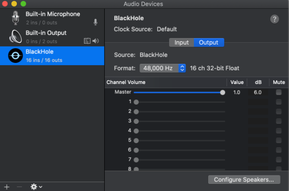Image resolution: width=289 pixels, height=191 pixels.
Task: Click the Master Value field showing 1.0
Action: [236, 92]
